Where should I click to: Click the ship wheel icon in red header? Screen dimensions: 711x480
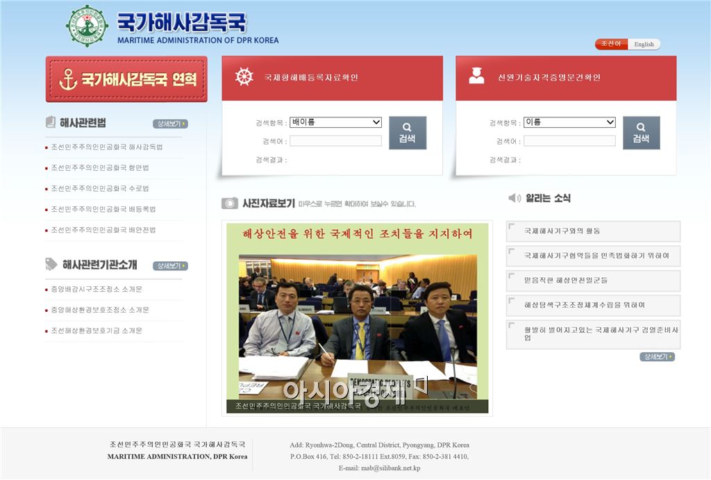pyautogui.click(x=244, y=77)
